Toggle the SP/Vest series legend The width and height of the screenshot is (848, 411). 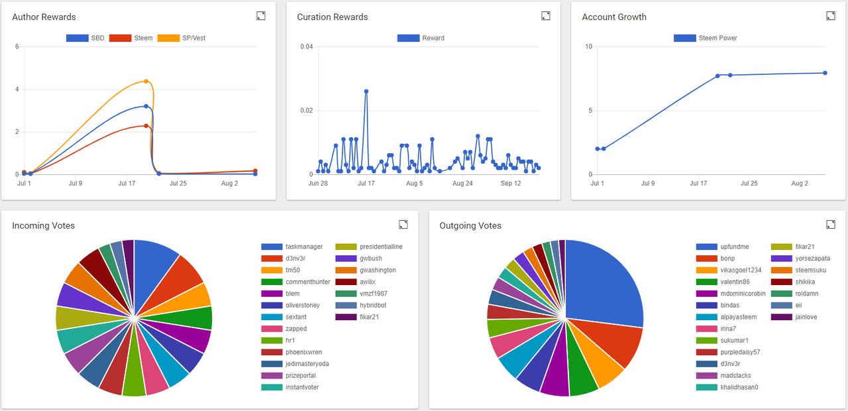[x=181, y=38]
